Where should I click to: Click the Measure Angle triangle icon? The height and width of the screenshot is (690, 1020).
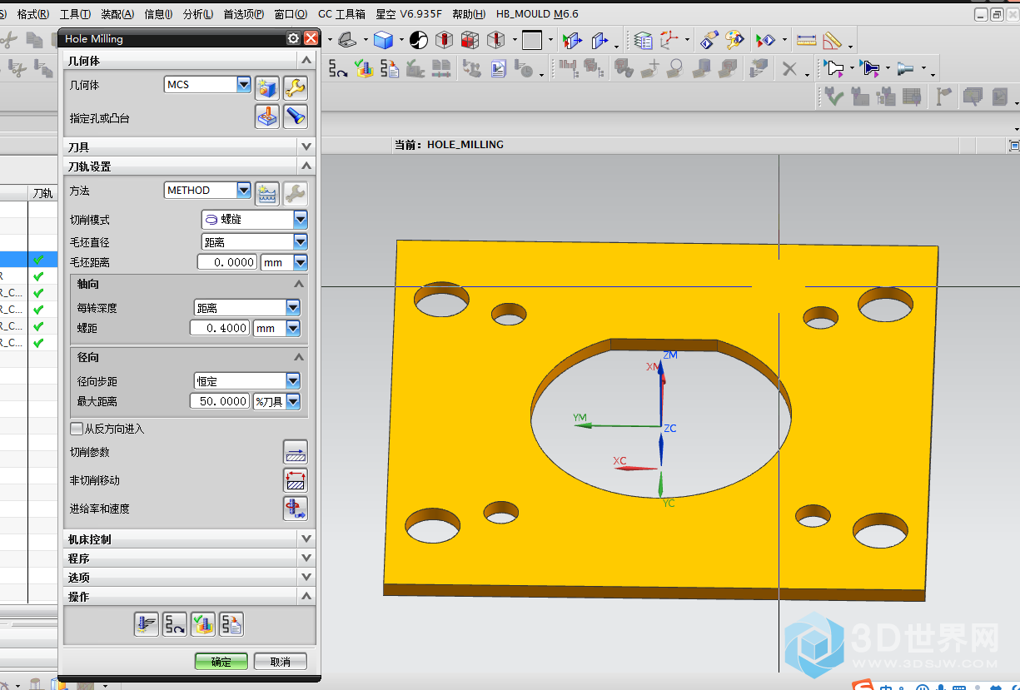point(832,40)
